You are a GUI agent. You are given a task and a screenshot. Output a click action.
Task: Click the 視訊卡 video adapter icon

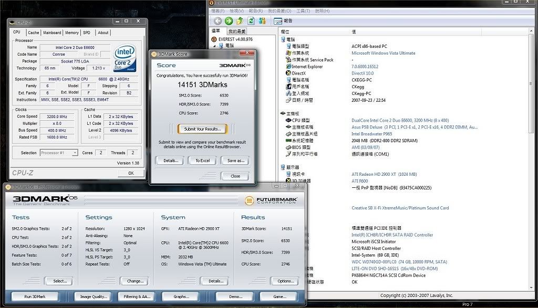288,174
